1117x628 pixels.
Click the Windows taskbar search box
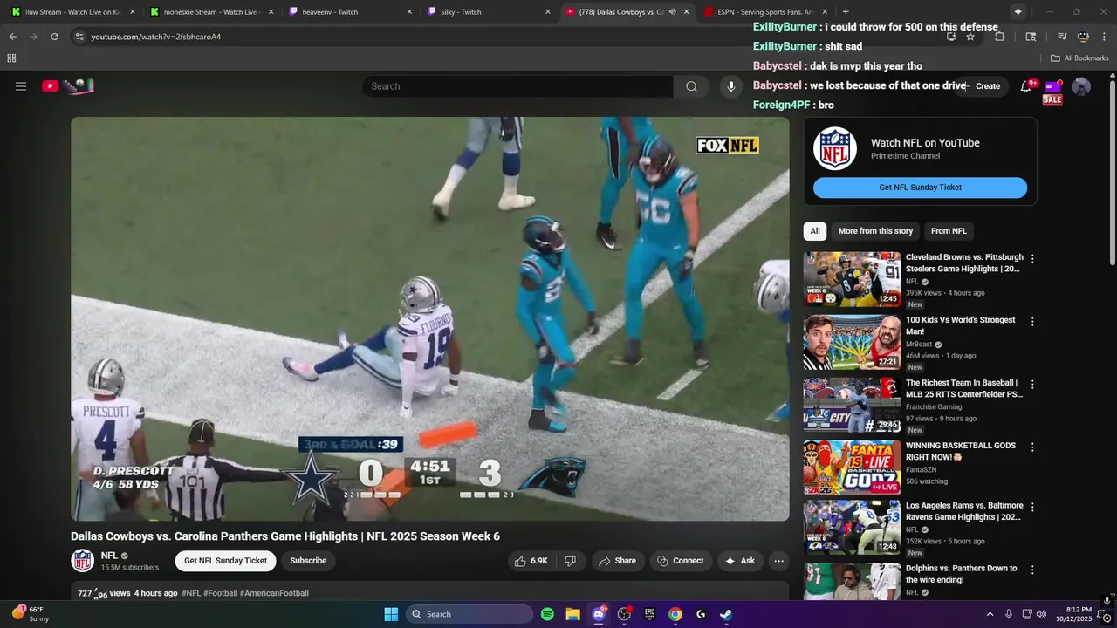[x=469, y=614]
